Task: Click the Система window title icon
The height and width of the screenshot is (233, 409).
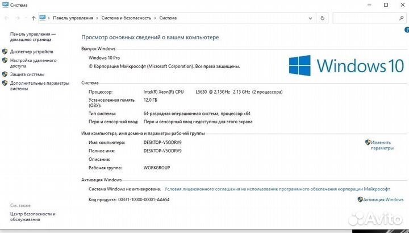Action: [x=5, y=5]
